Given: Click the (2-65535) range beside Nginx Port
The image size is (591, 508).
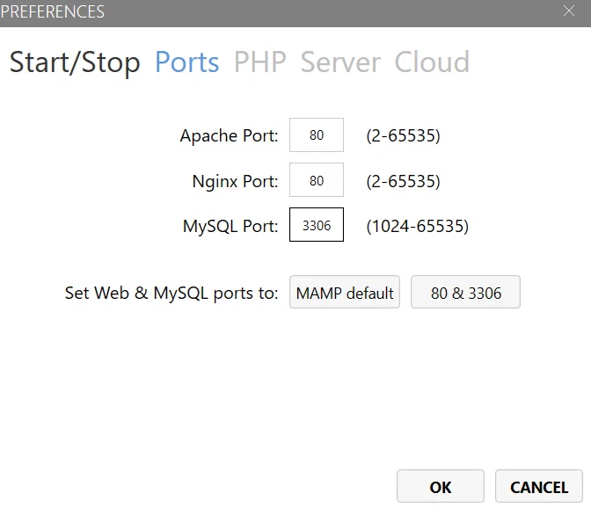Looking at the screenshot, I should pyautogui.click(x=403, y=181).
